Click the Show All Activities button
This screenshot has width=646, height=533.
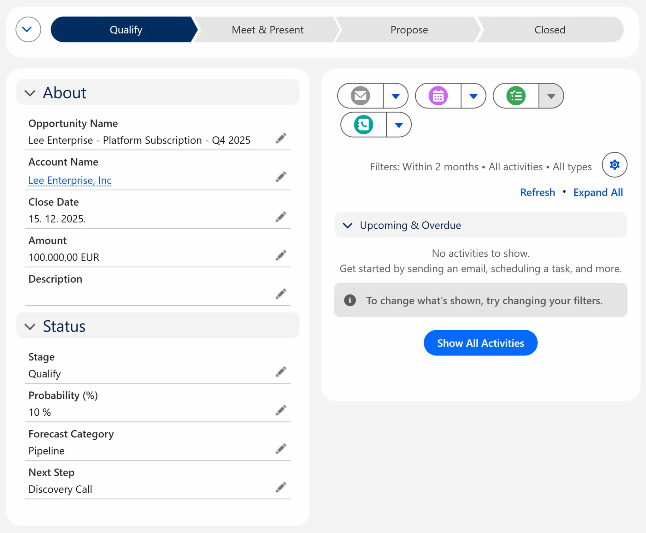480,343
